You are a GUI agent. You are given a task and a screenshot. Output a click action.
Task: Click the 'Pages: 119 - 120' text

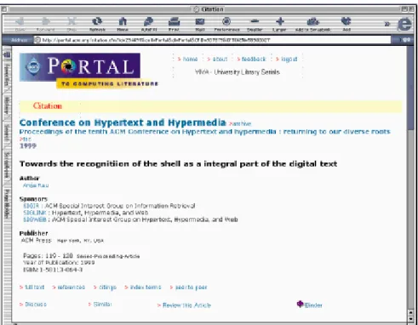click(48, 256)
